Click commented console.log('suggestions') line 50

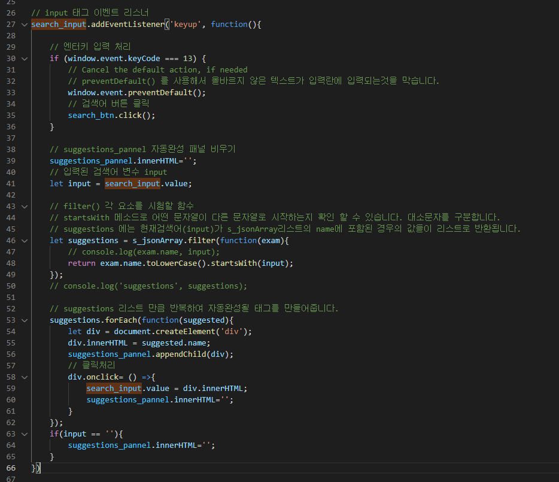pyautogui.click(x=148, y=286)
